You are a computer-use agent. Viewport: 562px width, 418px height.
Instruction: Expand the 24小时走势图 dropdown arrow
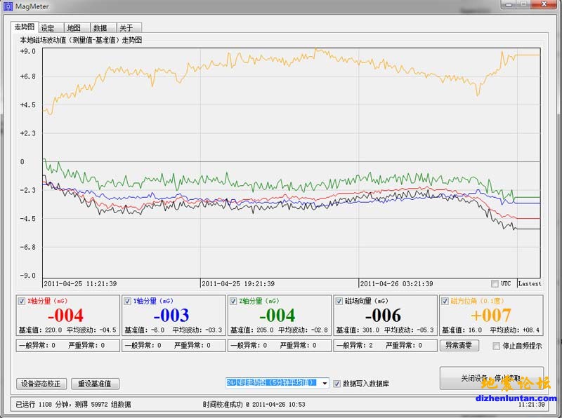(x=324, y=384)
